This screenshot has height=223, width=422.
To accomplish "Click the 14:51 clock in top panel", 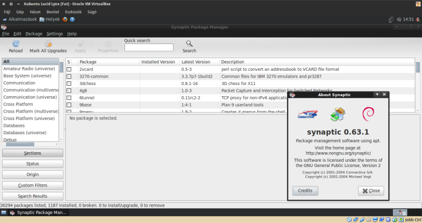I will [408, 20].
